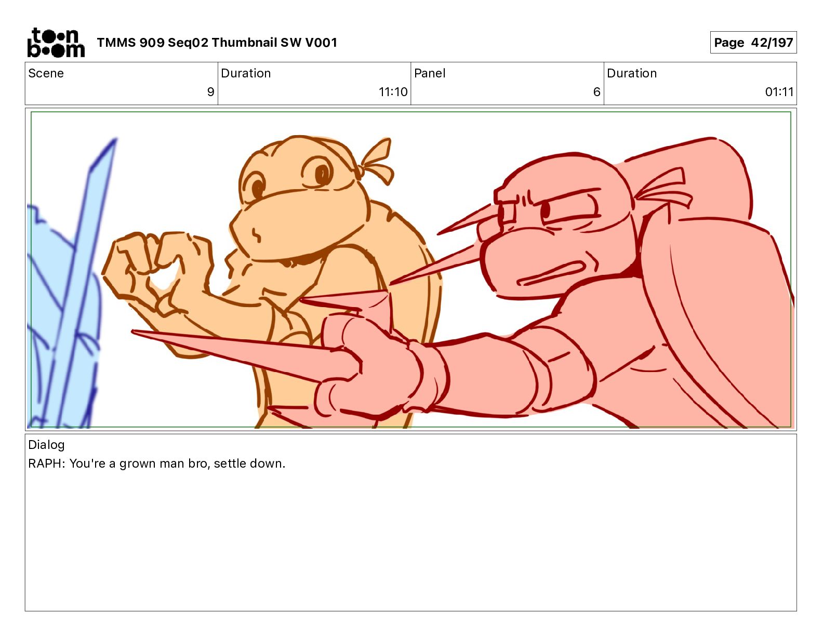
Task: Click panel number '6'
Action: (596, 92)
